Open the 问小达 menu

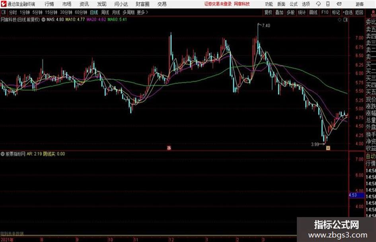click(x=121, y=4)
